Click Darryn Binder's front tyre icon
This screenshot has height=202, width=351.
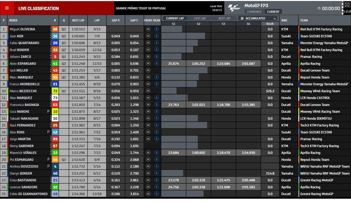pos(148,173)
